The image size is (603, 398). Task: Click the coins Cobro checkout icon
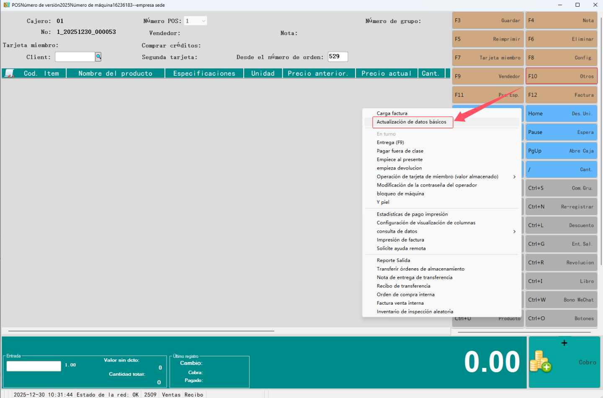coord(541,362)
